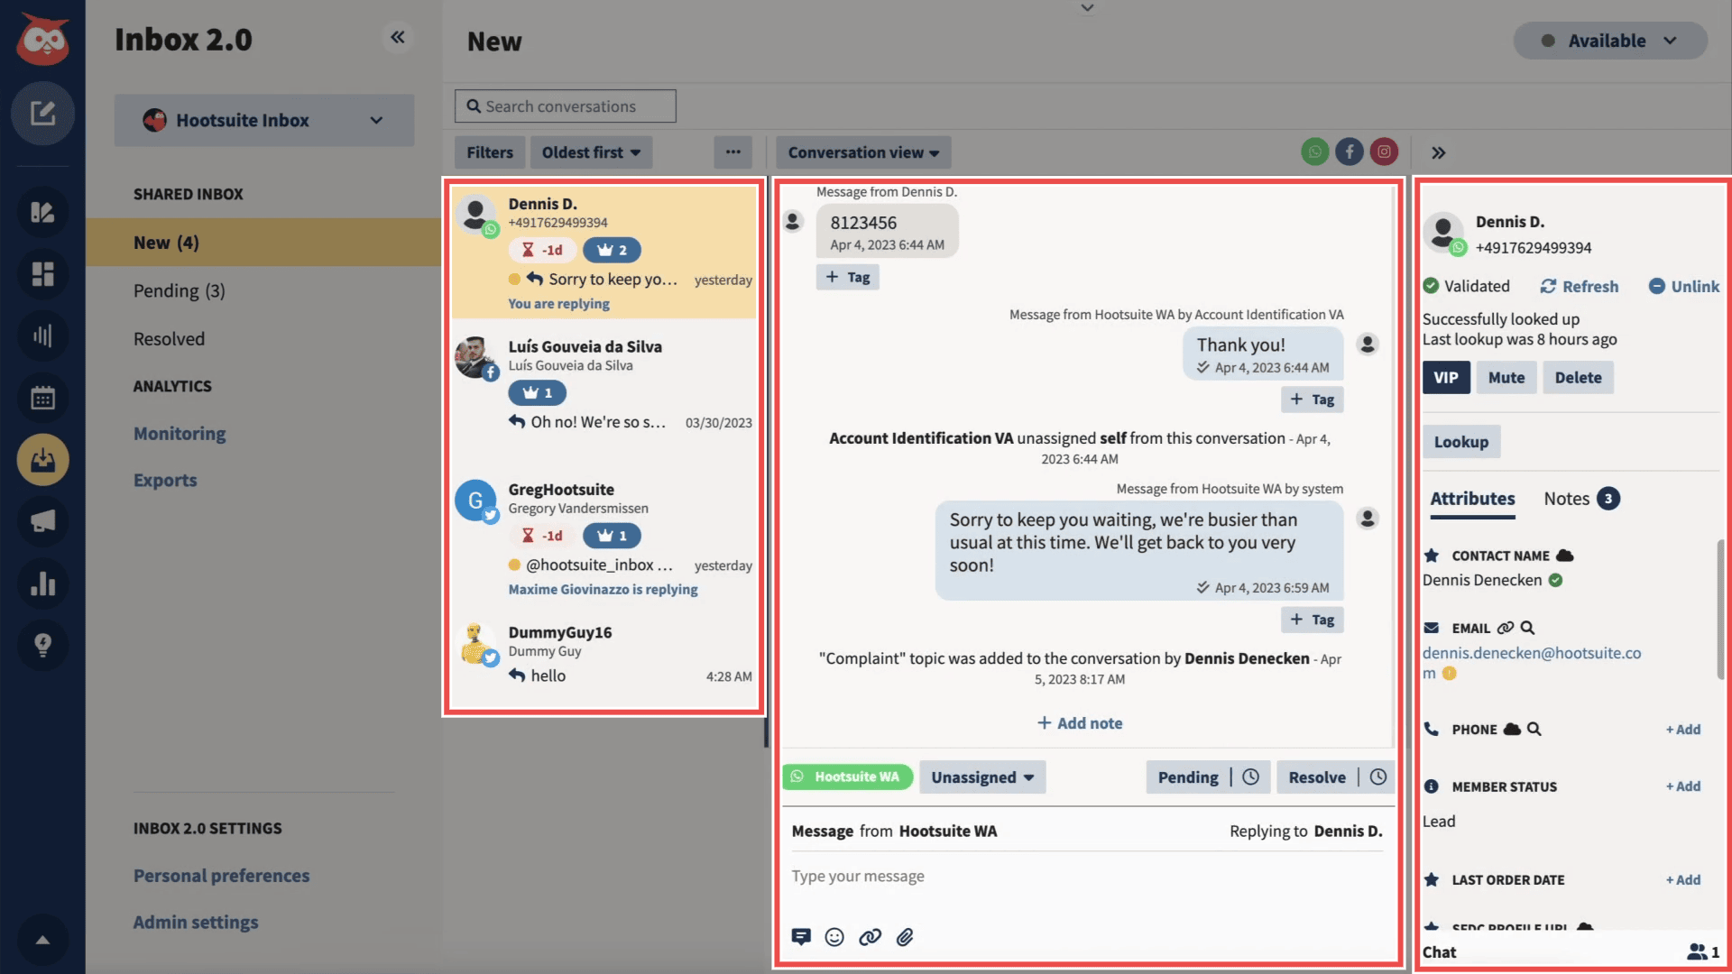Click the dennis.denecken email link
The image size is (1732, 974).
point(1532,653)
